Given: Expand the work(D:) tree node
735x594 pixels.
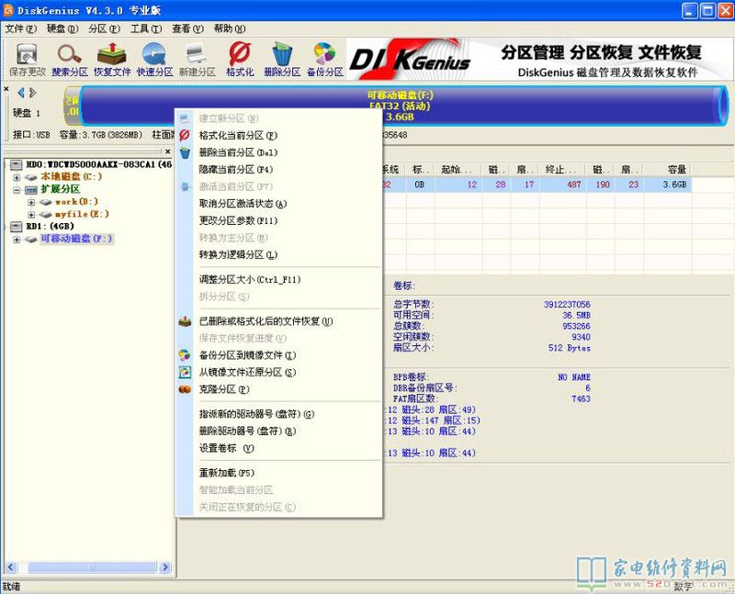Looking at the screenshot, I should pos(31,202).
